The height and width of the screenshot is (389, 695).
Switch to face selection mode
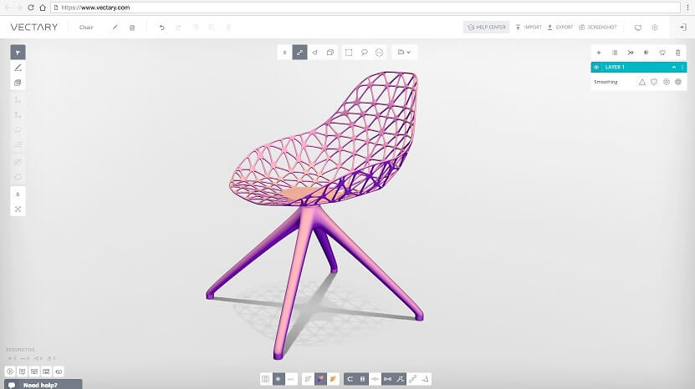coord(314,53)
